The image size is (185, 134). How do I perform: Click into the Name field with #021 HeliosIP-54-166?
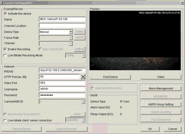(62, 19)
